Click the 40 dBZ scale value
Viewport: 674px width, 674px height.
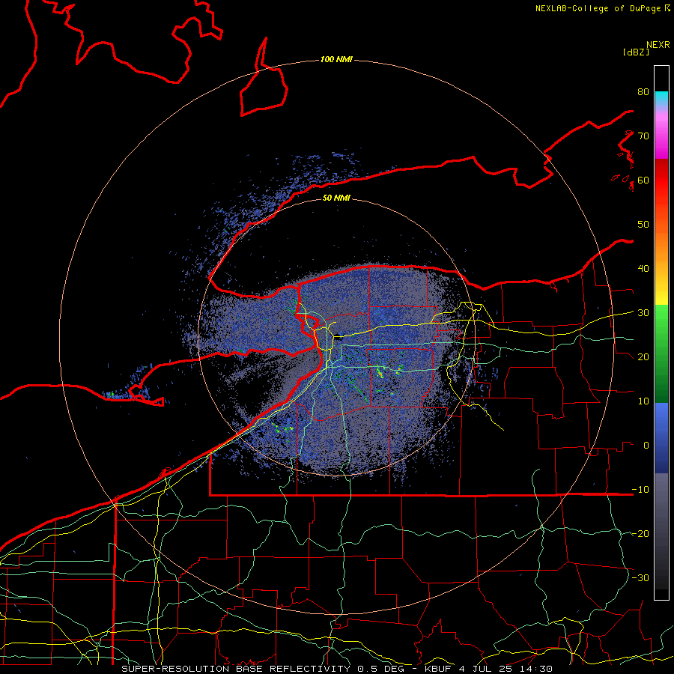(643, 269)
